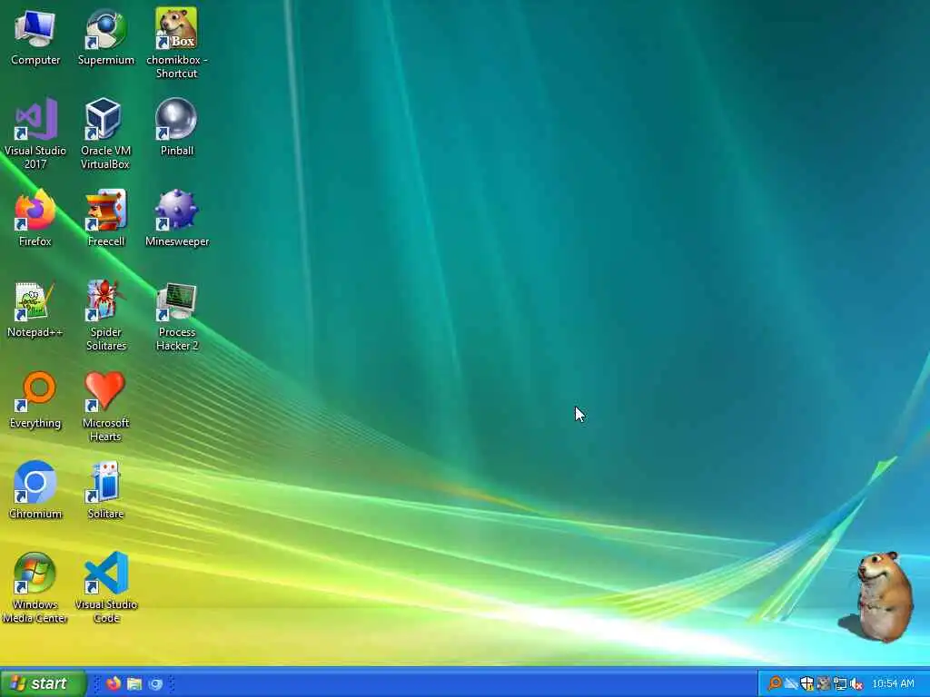Screen dimensions: 930x697
Task: Select the Supermium browser shortcut
Action: point(105,36)
